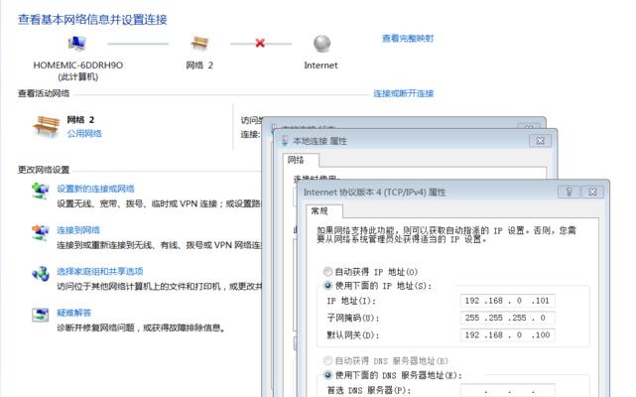The width and height of the screenshot is (636, 397).
Task: Open the full network map link
Action: pyautogui.click(x=408, y=39)
